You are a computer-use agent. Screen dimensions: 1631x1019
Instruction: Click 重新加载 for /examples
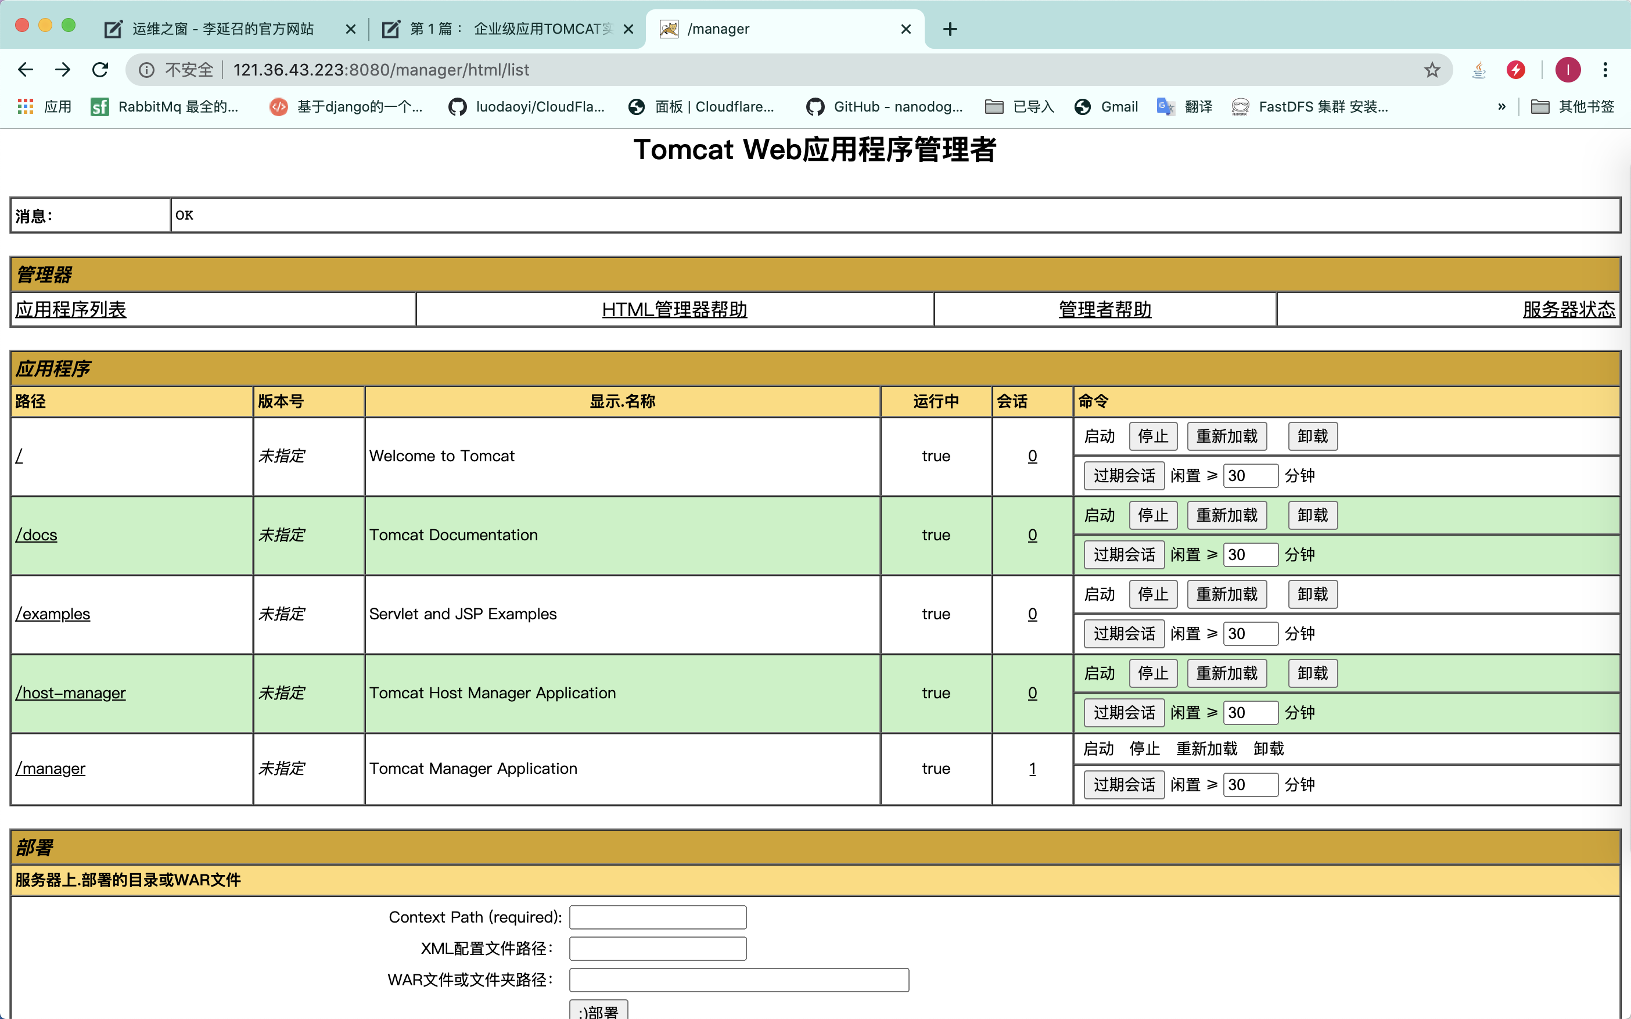click(1227, 594)
